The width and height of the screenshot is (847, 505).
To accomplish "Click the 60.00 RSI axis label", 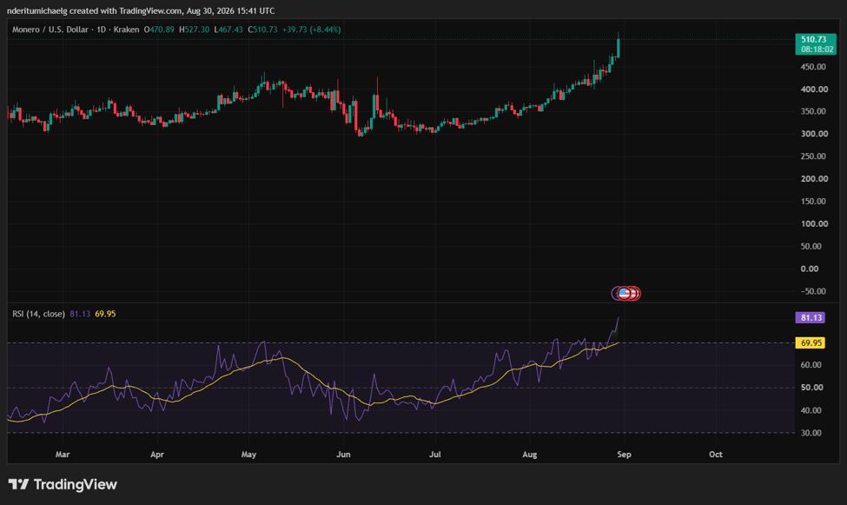I will [811, 365].
